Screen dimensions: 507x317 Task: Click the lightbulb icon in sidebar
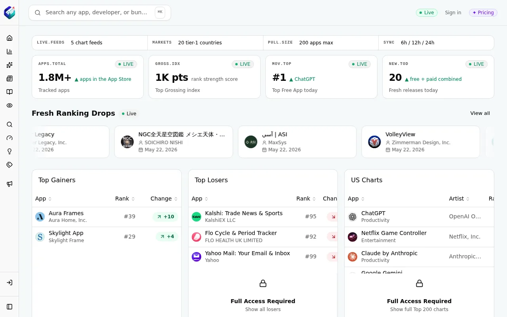[x=10, y=151]
